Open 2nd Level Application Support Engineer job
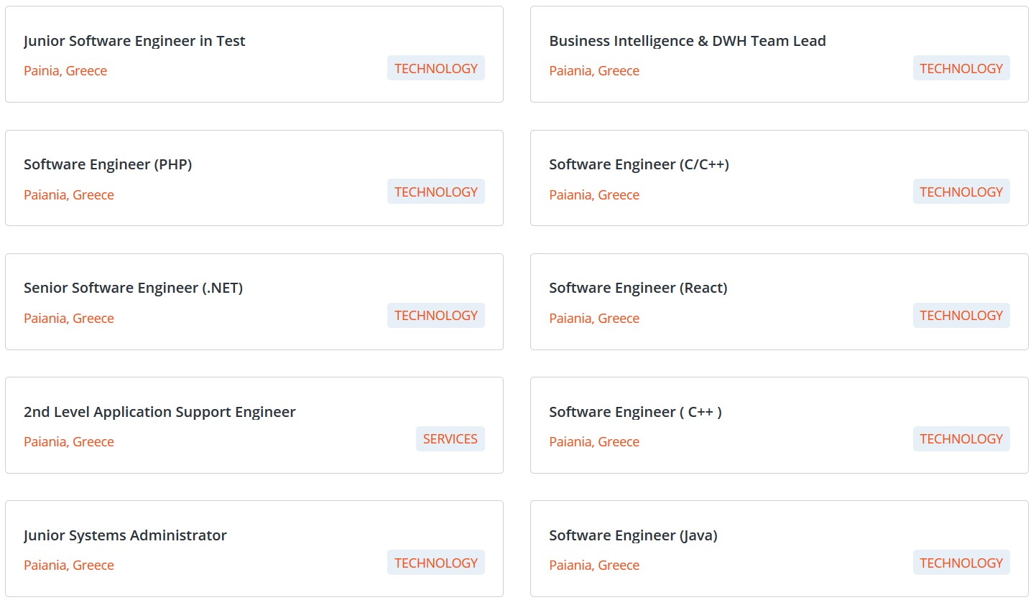 click(x=159, y=412)
